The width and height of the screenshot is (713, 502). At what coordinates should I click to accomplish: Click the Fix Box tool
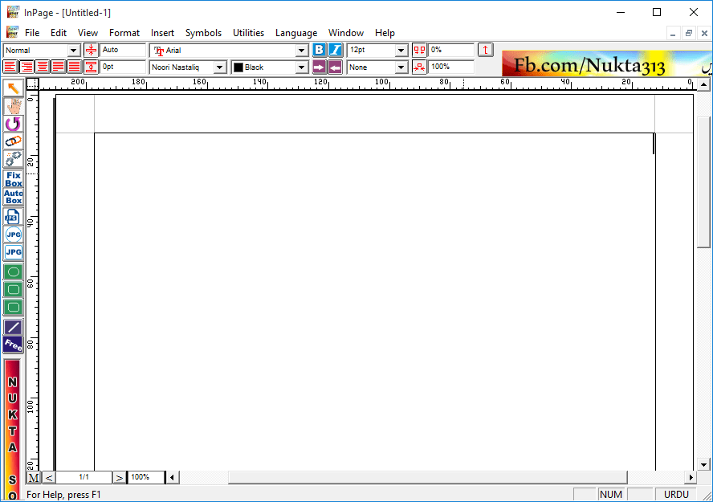tap(13, 178)
